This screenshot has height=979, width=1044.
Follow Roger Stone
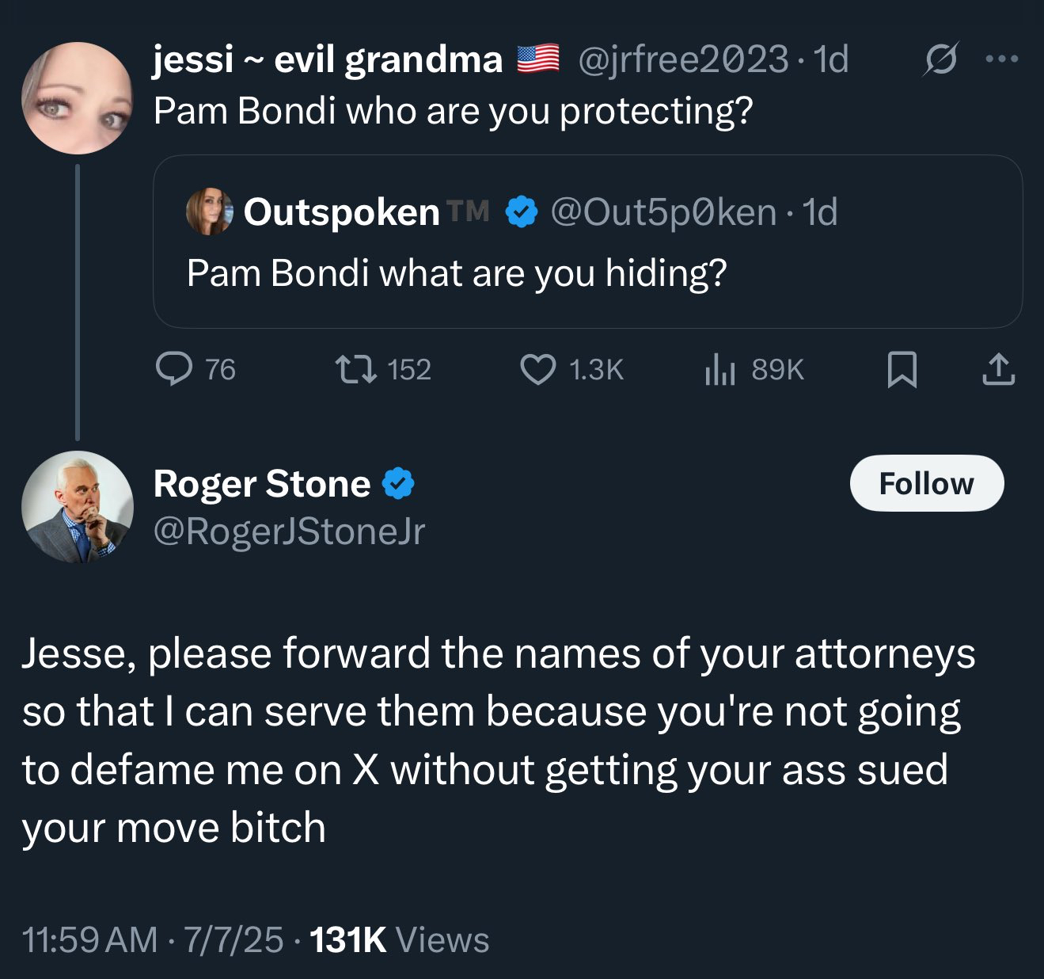click(926, 483)
